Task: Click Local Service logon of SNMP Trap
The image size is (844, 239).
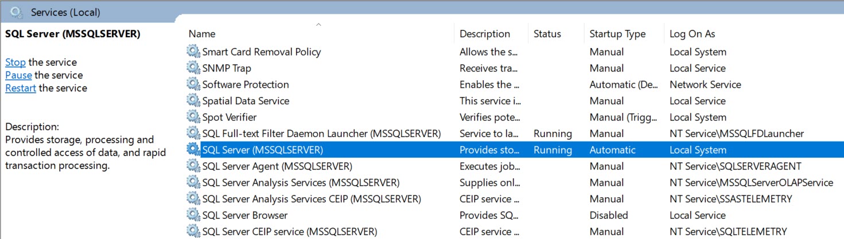Action: 698,68
